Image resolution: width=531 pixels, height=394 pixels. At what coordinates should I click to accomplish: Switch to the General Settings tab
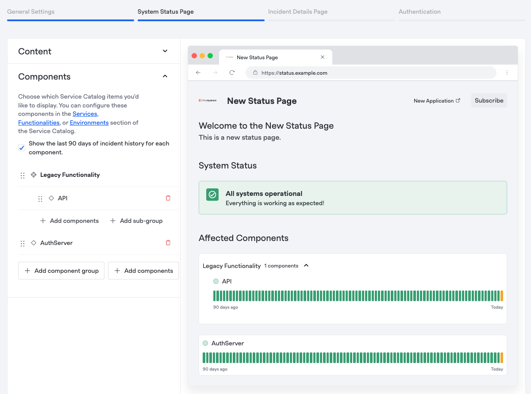coord(31,12)
